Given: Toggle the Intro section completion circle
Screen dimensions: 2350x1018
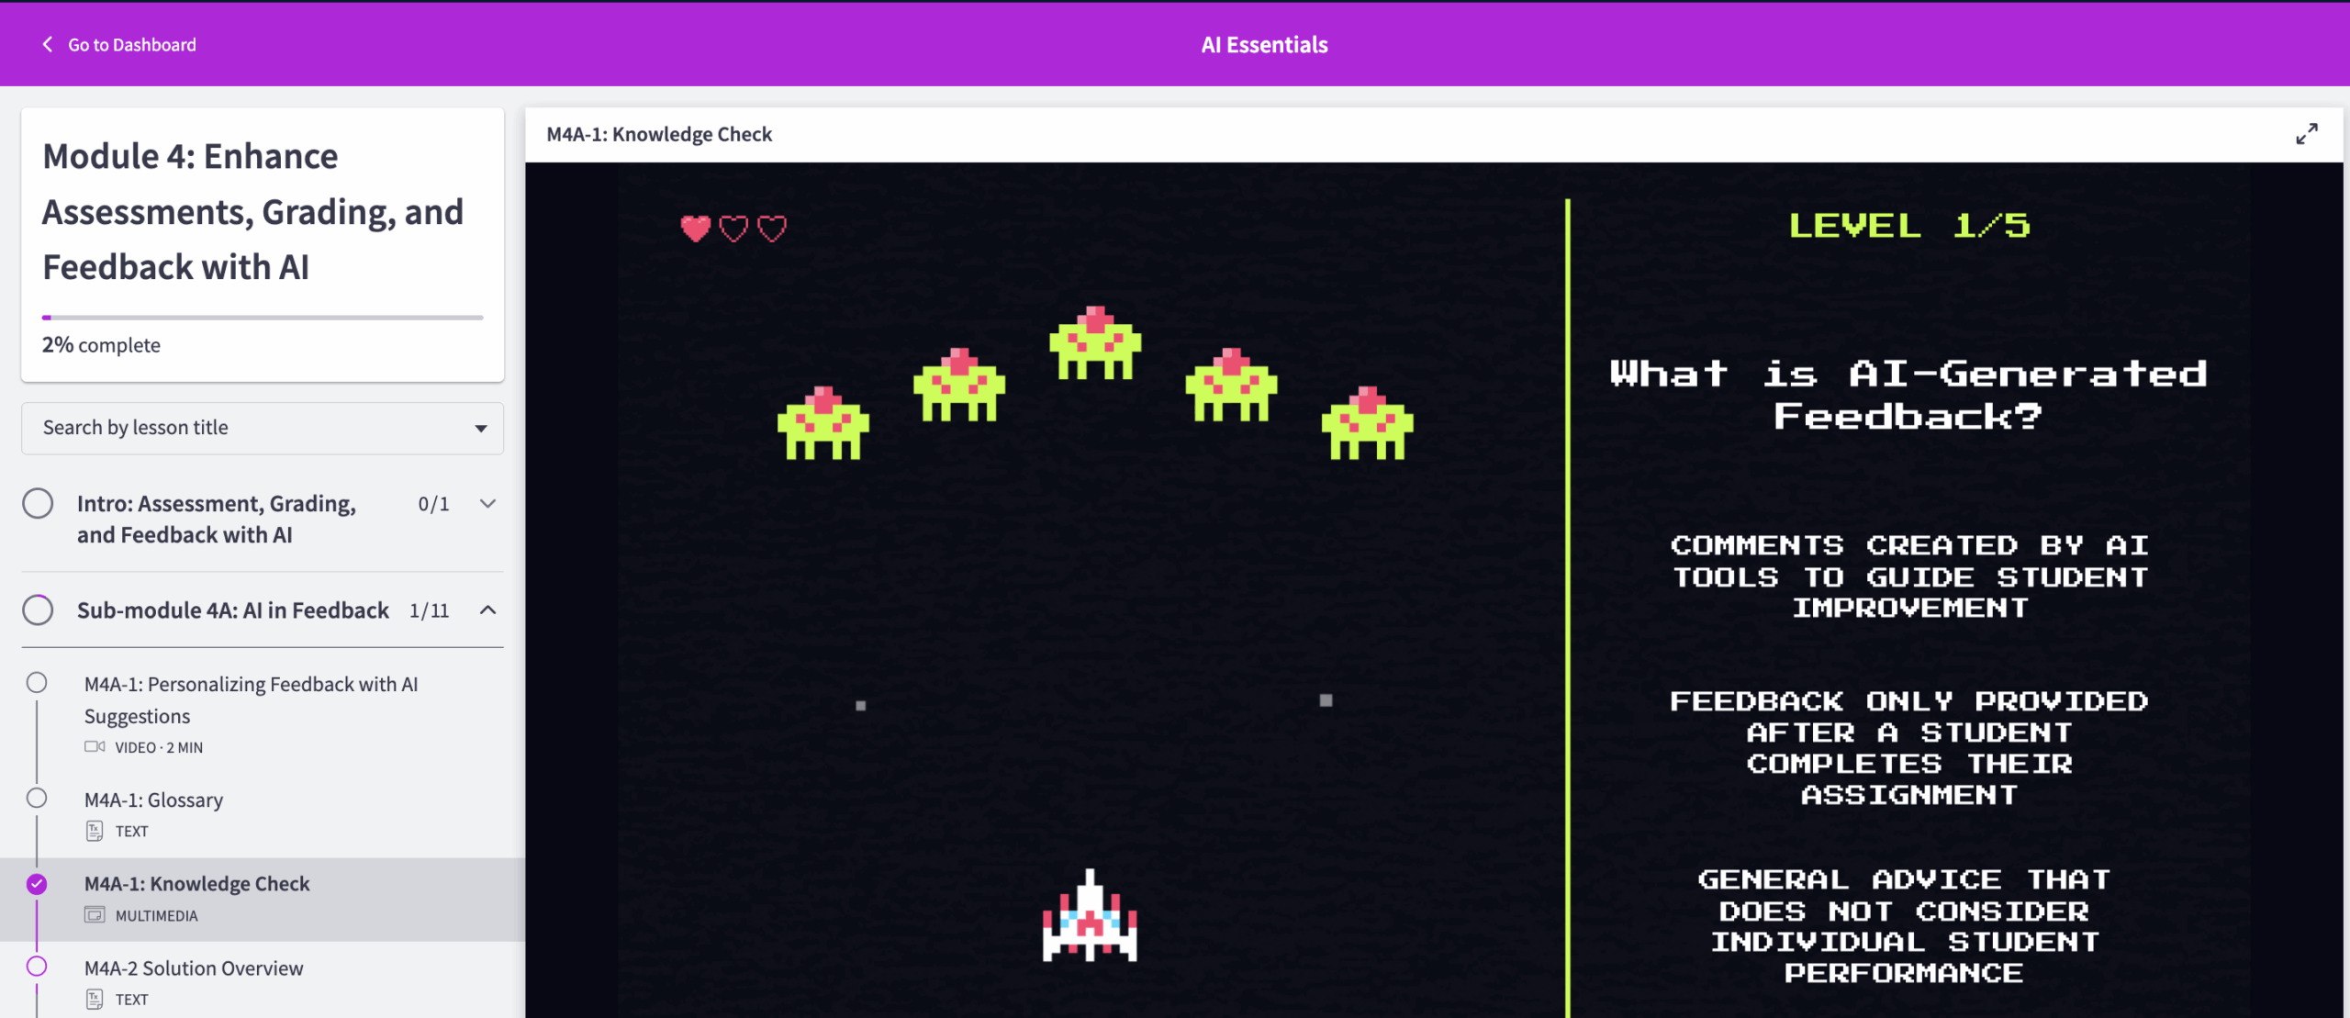Looking at the screenshot, I should 38,503.
